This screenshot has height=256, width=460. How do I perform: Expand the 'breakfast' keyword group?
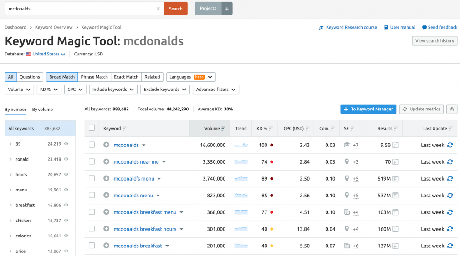click(x=10, y=205)
